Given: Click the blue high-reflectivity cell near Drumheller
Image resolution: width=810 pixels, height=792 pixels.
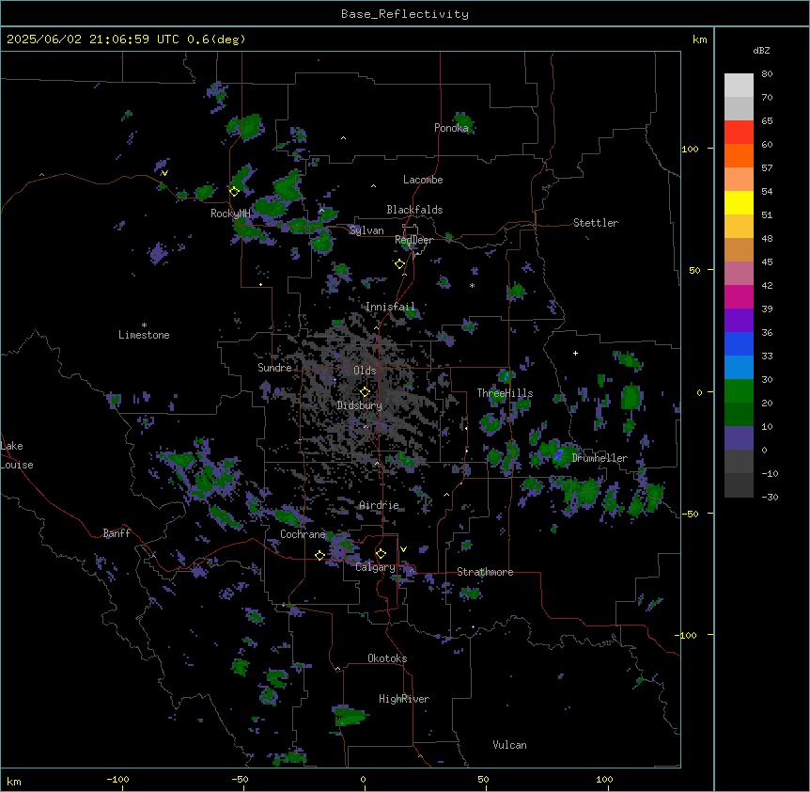Looking at the screenshot, I should click(558, 456).
